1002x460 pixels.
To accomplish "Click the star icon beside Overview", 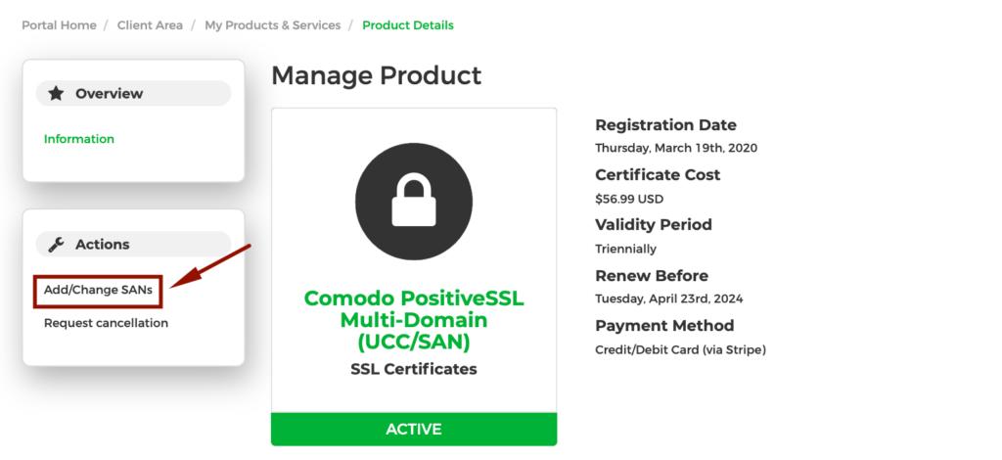I will tap(56, 93).
